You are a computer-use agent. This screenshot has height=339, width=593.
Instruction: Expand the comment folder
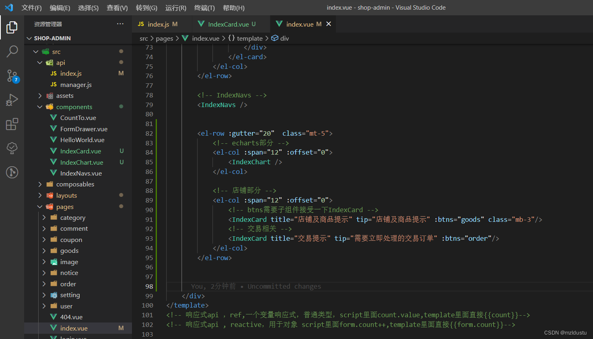point(44,228)
